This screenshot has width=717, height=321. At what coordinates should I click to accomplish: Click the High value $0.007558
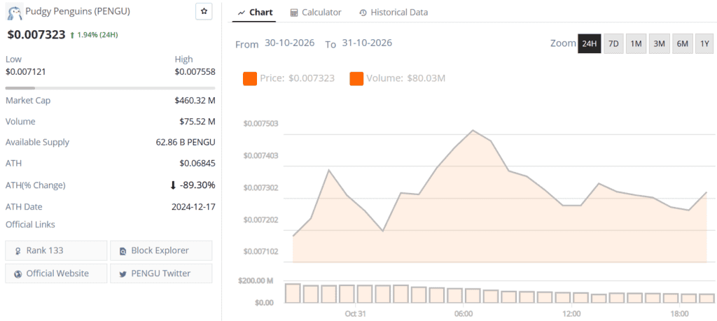[x=195, y=72]
